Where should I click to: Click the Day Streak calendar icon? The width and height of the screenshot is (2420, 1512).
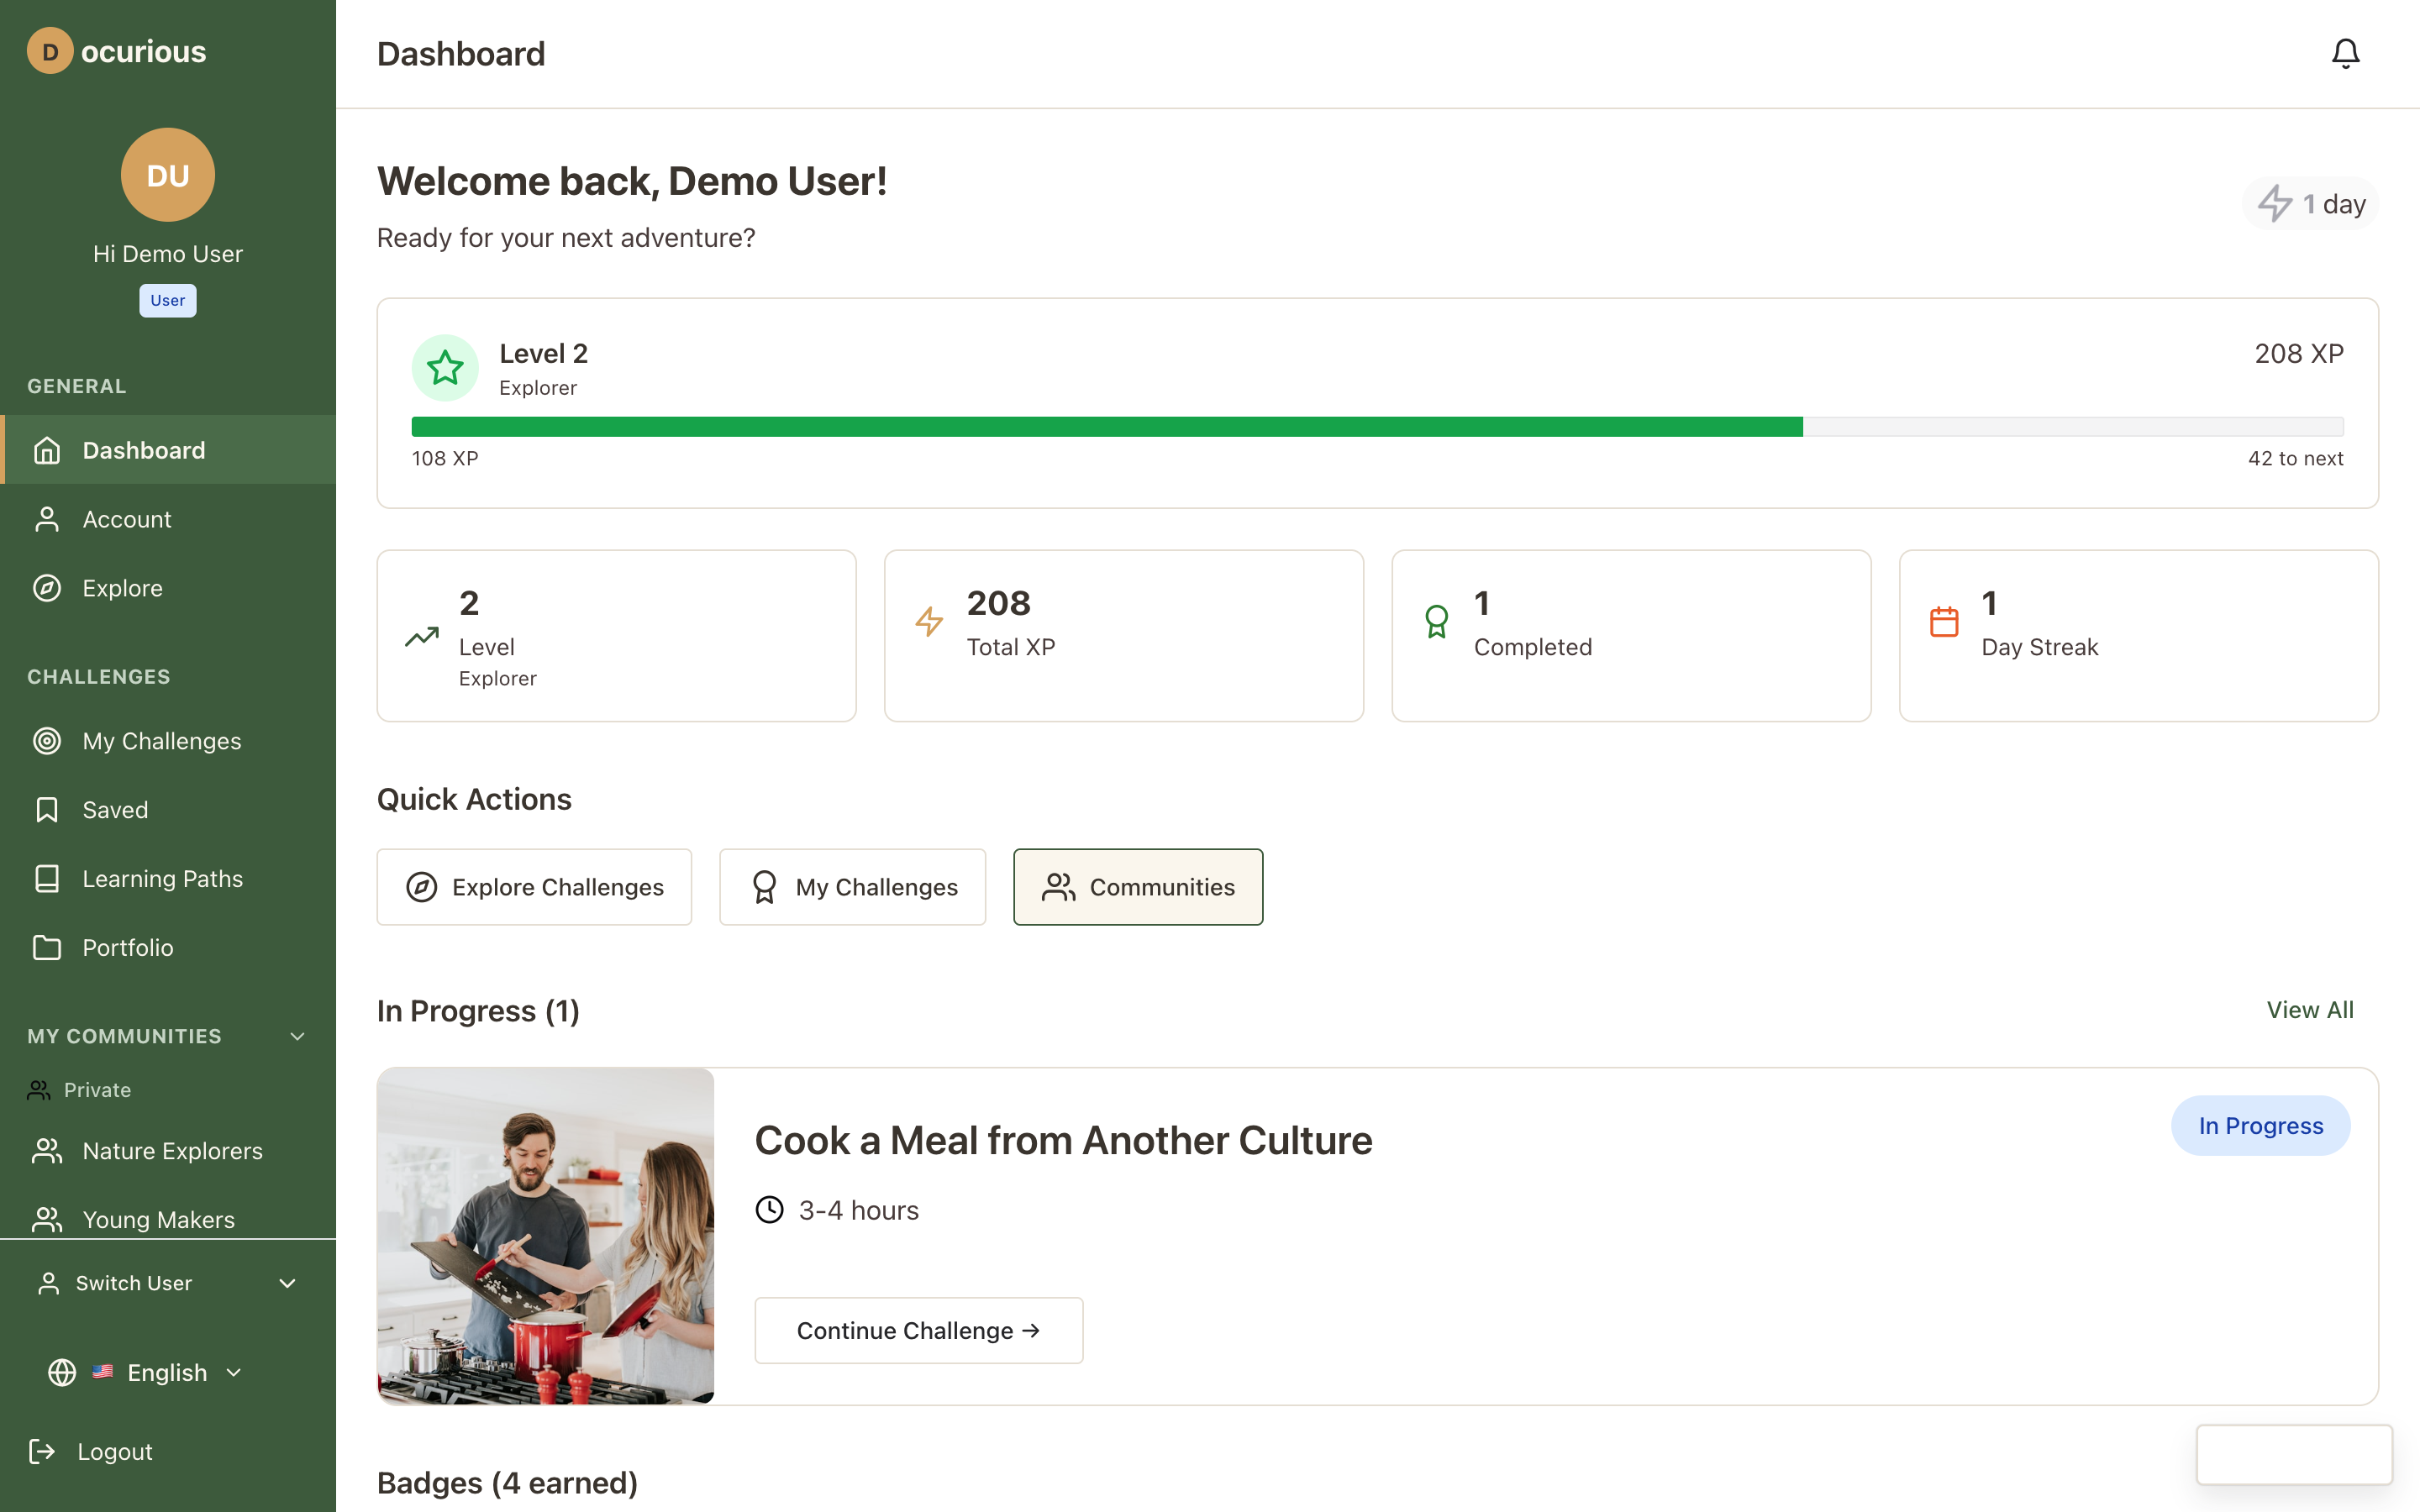click(1944, 621)
